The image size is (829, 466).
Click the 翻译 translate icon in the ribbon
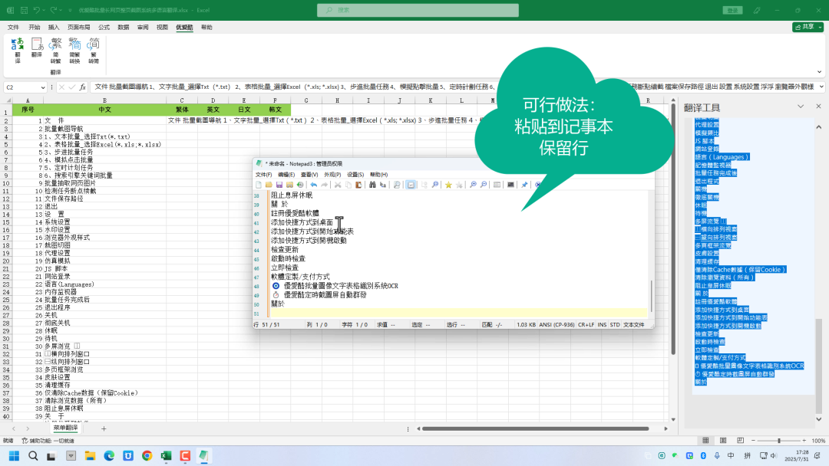(18, 51)
